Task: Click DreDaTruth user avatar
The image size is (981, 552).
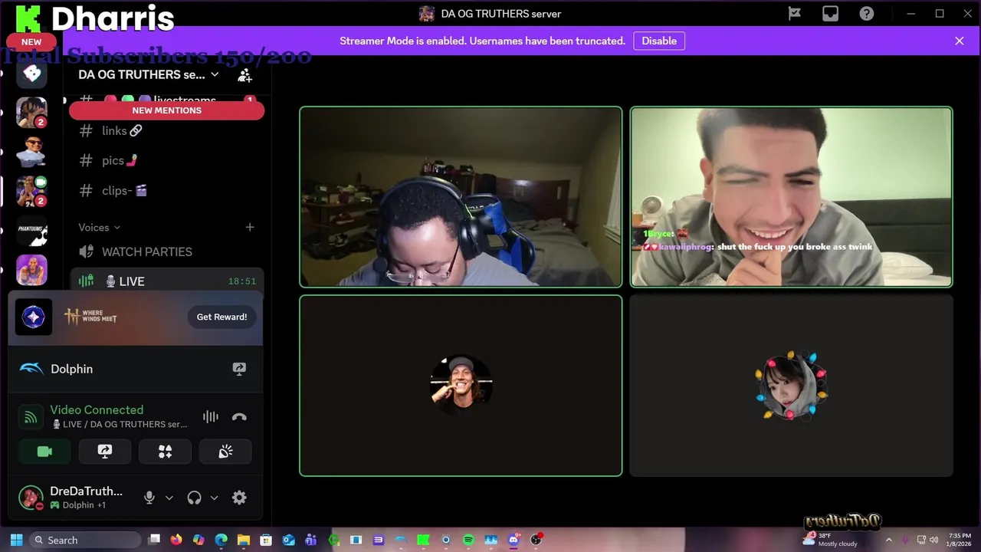Action: (x=31, y=498)
